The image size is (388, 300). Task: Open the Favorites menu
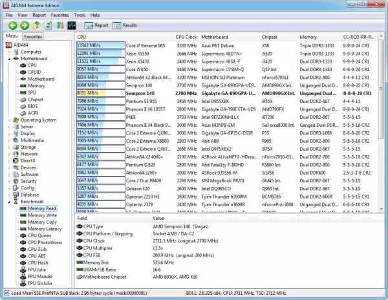pos(60,15)
